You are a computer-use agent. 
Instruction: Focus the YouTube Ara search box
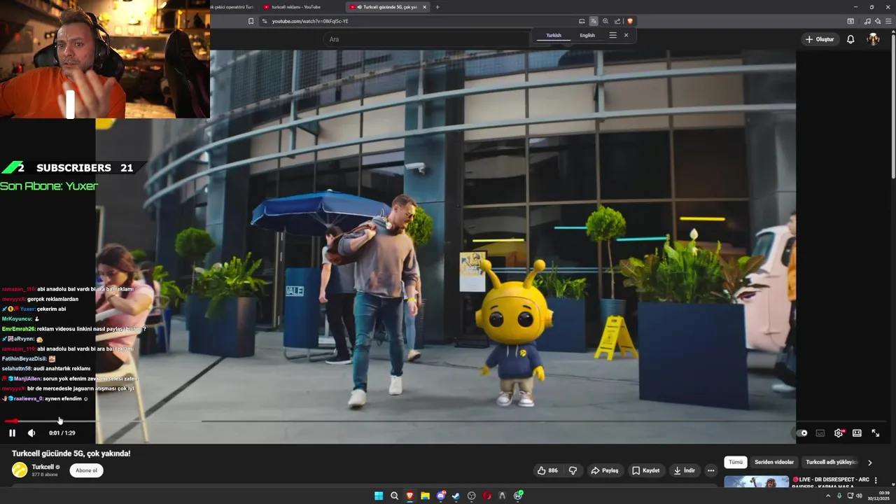(x=427, y=39)
